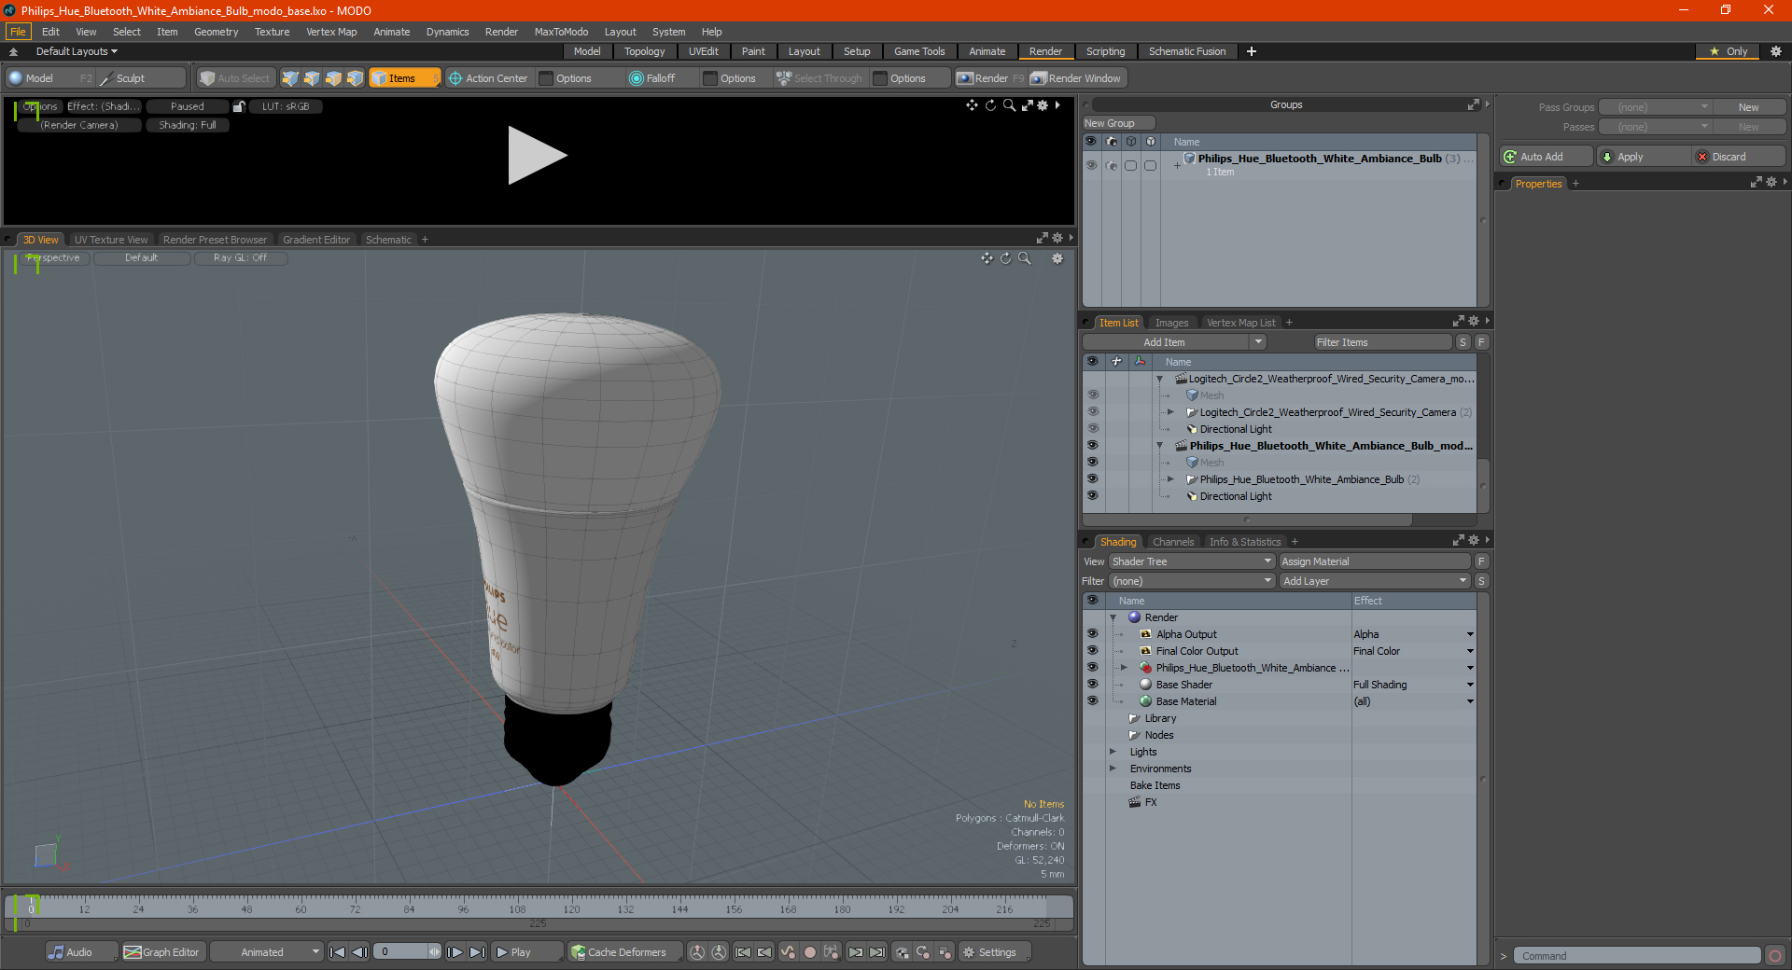Select Materials selection mode icon
The width and height of the screenshot is (1792, 970).
355,78
